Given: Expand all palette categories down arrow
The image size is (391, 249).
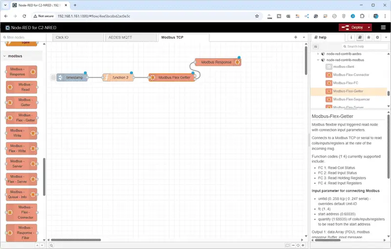Looking at the screenshot, I should click(42, 245).
